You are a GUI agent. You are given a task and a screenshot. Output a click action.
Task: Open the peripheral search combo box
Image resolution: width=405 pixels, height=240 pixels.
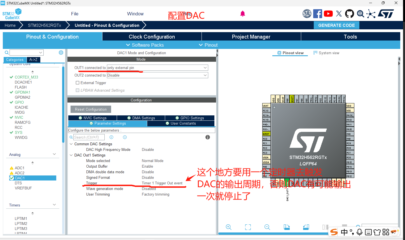point(27,53)
